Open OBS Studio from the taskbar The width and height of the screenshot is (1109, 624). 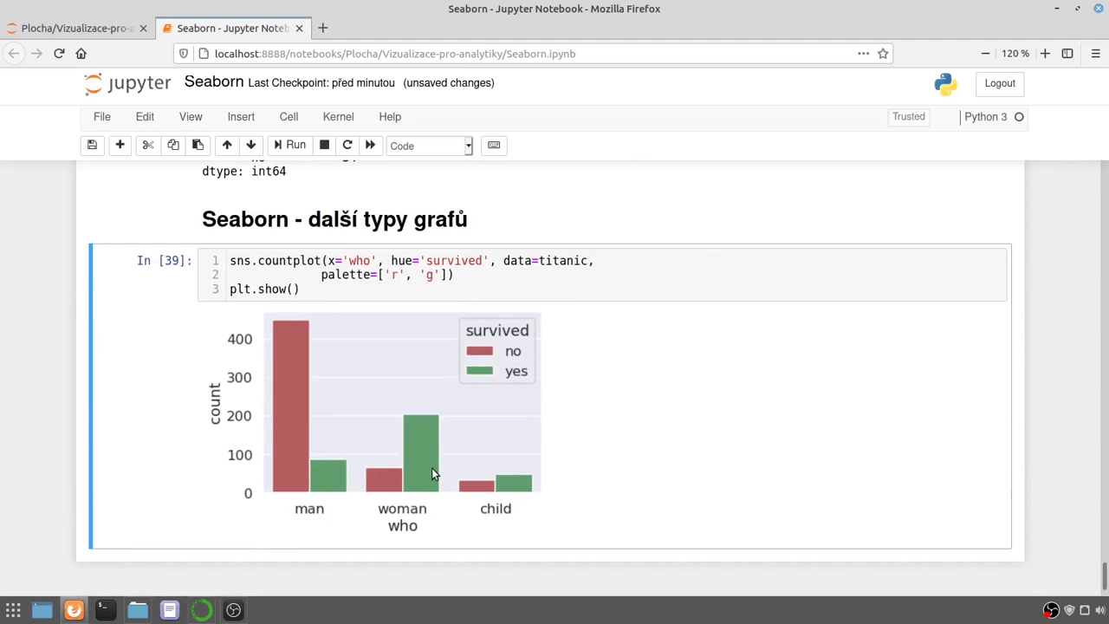tap(233, 610)
